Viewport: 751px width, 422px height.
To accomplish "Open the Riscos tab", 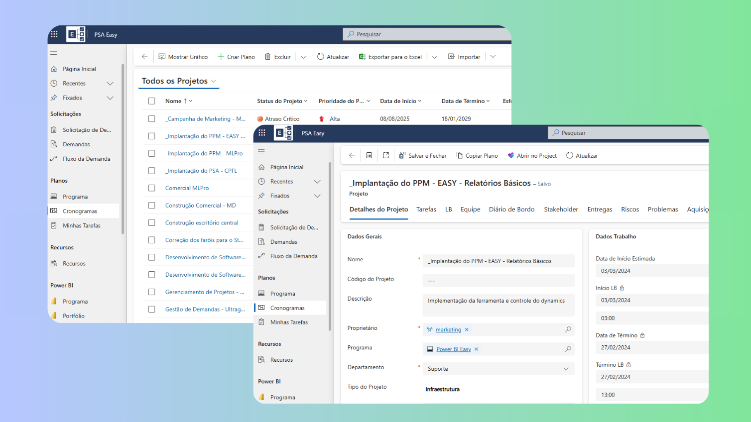I will pos(629,210).
